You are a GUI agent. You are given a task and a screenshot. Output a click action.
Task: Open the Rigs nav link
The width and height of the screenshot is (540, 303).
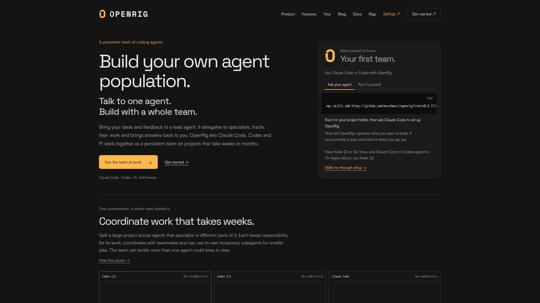tap(372, 14)
